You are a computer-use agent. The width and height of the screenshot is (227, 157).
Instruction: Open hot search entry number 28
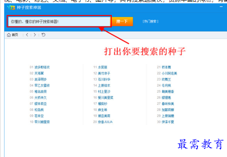[x=168, y=110]
